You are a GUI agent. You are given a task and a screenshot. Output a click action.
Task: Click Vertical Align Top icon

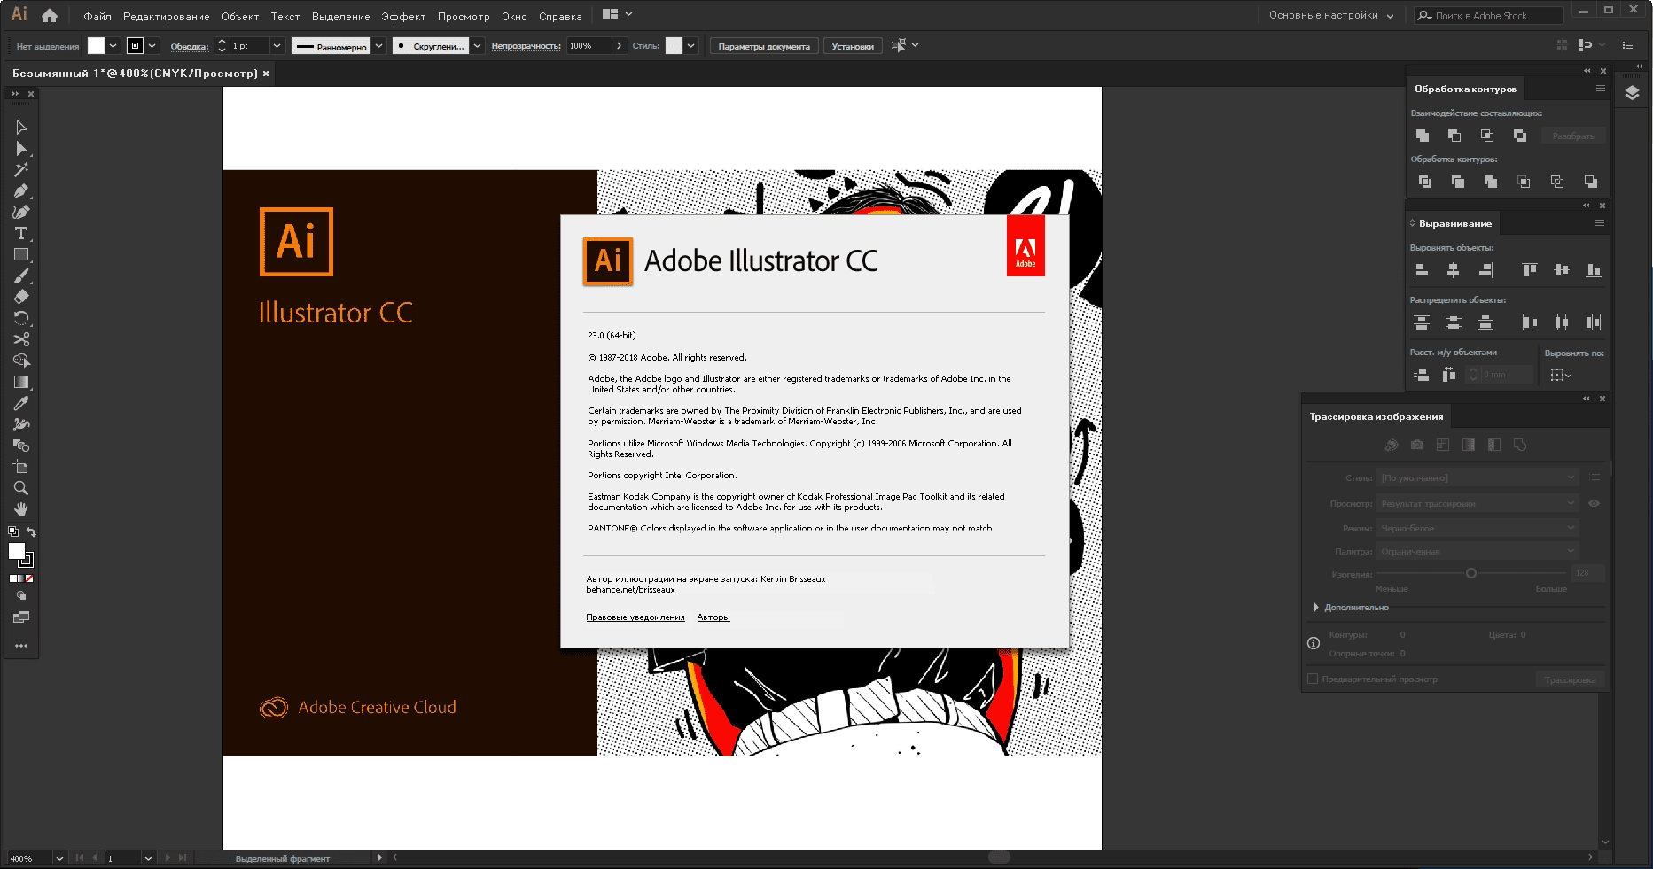pos(1529,270)
